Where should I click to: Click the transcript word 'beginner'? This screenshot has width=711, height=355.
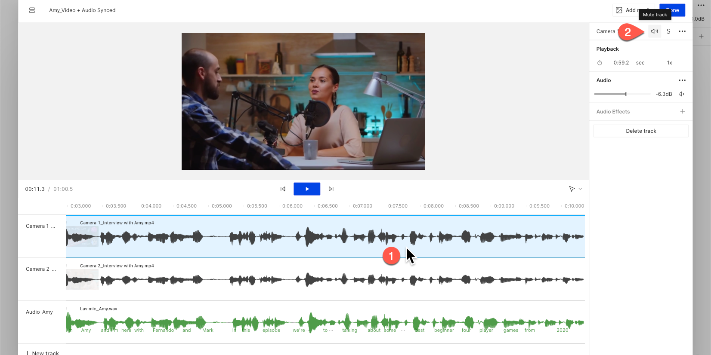[444, 330]
